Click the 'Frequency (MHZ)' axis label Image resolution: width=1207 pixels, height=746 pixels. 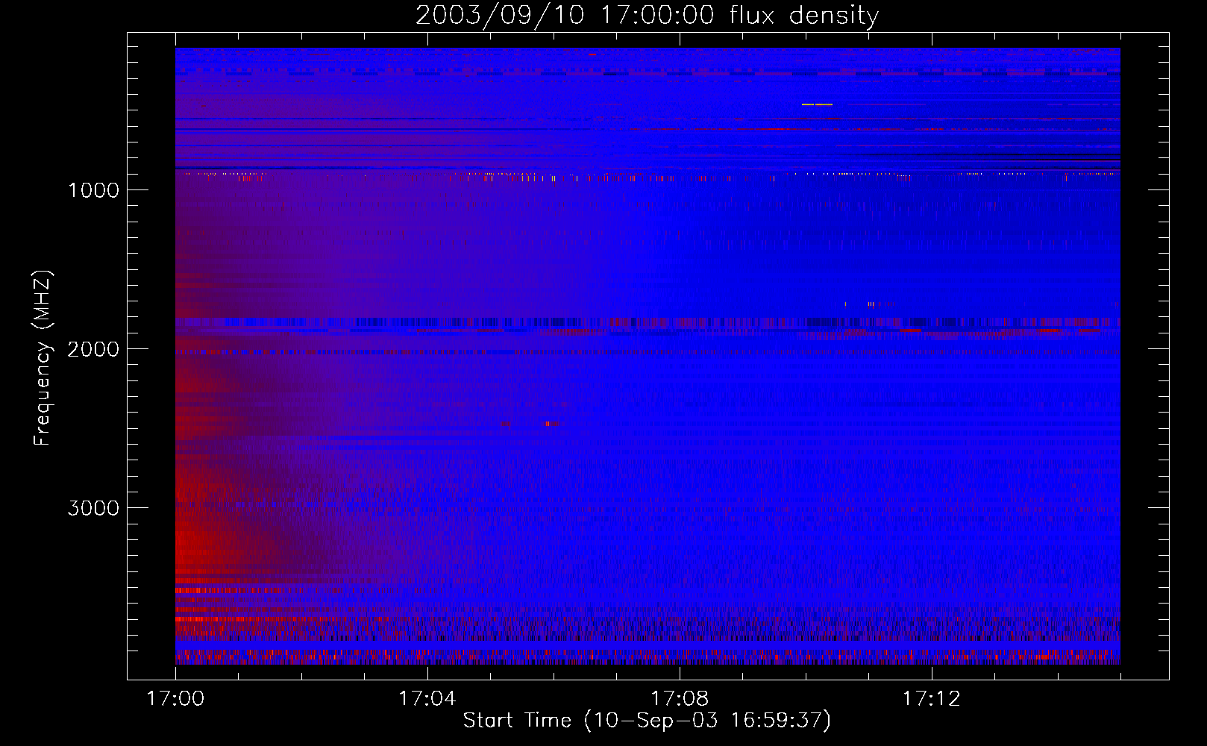click(42, 358)
